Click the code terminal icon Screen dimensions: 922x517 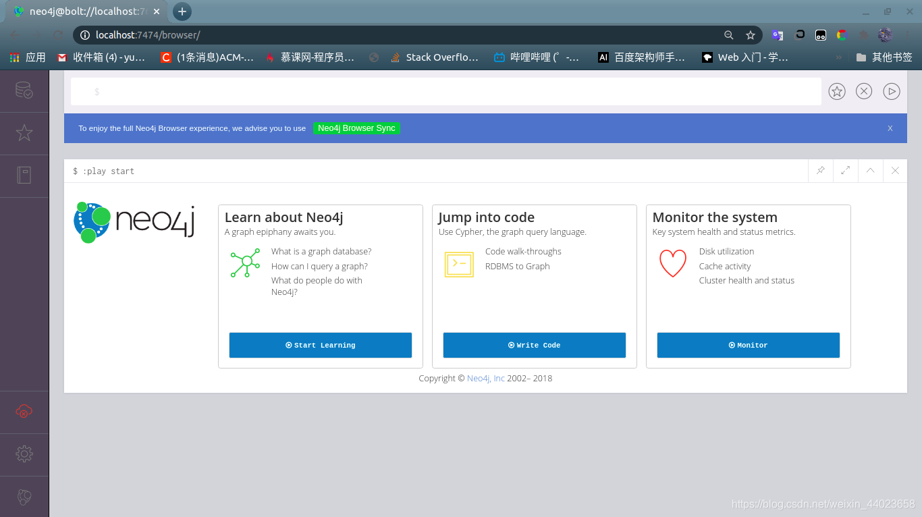459,264
